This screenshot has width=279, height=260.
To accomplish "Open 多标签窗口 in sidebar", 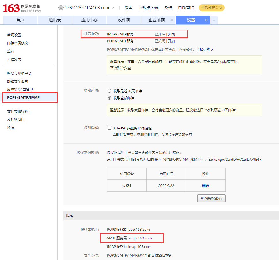I will click(x=16, y=119).
